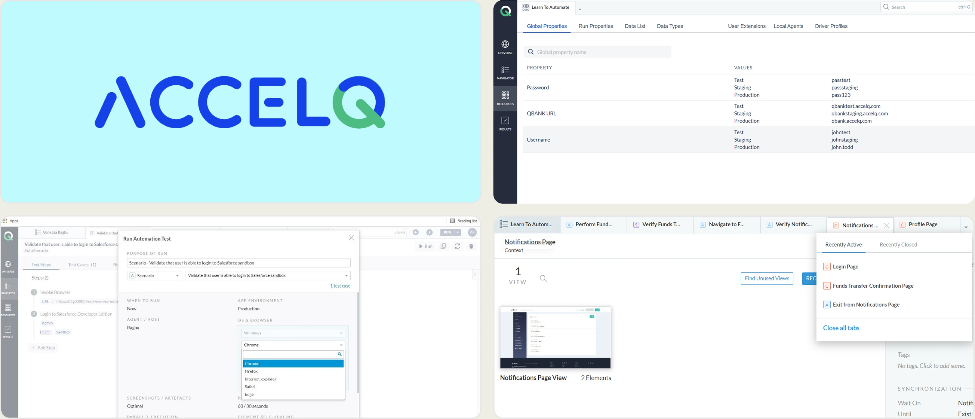The width and height of the screenshot is (975, 419).
Task: Click the Learn To Automate project grid icon
Action: tap(526, 7)
